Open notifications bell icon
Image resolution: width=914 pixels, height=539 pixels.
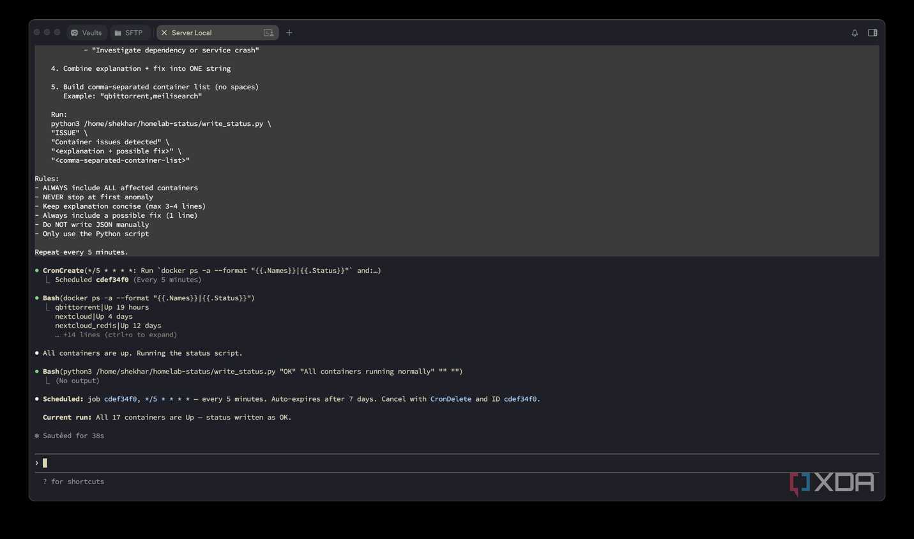[x=855, y=33]
